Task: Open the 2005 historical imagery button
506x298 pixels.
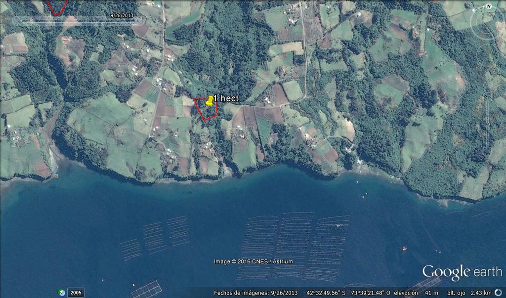Action: click(x=76, y=293)
